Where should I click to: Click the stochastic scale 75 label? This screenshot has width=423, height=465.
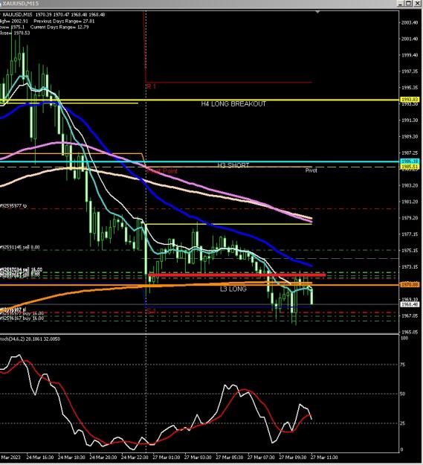point(403,365)
